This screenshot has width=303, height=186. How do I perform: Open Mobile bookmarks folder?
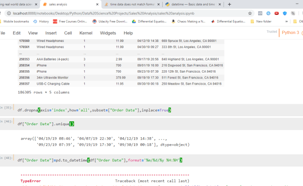[14, 21]
